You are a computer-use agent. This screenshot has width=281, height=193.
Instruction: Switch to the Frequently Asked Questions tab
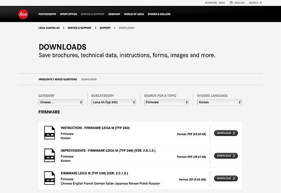pyautogui.click(x=58, y=79)
